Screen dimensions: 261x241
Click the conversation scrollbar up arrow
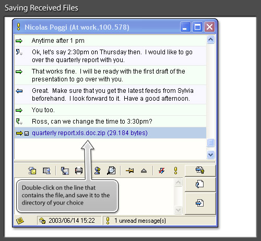pyautogui.click(x=210, y=40)
